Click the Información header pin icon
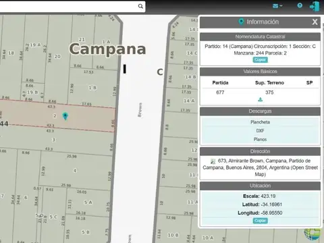Image resolution: width=324 pixels, height=243 pixels. click(241, 22)
